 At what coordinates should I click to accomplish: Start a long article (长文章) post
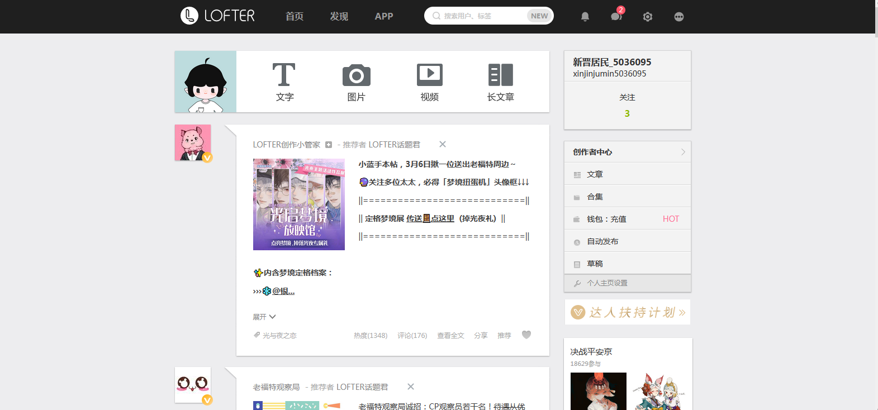point(500,75)
